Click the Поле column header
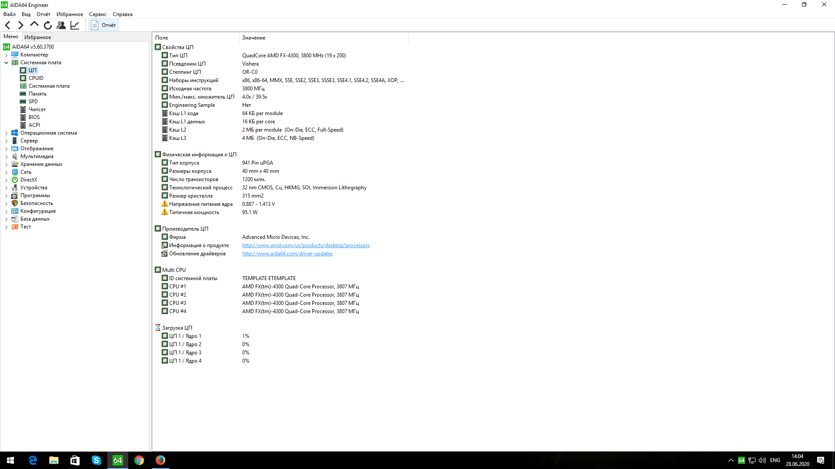 tap(196, 38)
